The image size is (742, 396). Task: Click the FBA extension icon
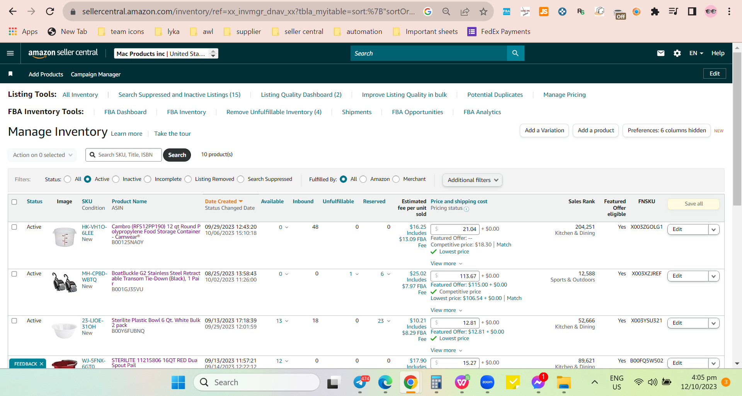tap(507, 12)
